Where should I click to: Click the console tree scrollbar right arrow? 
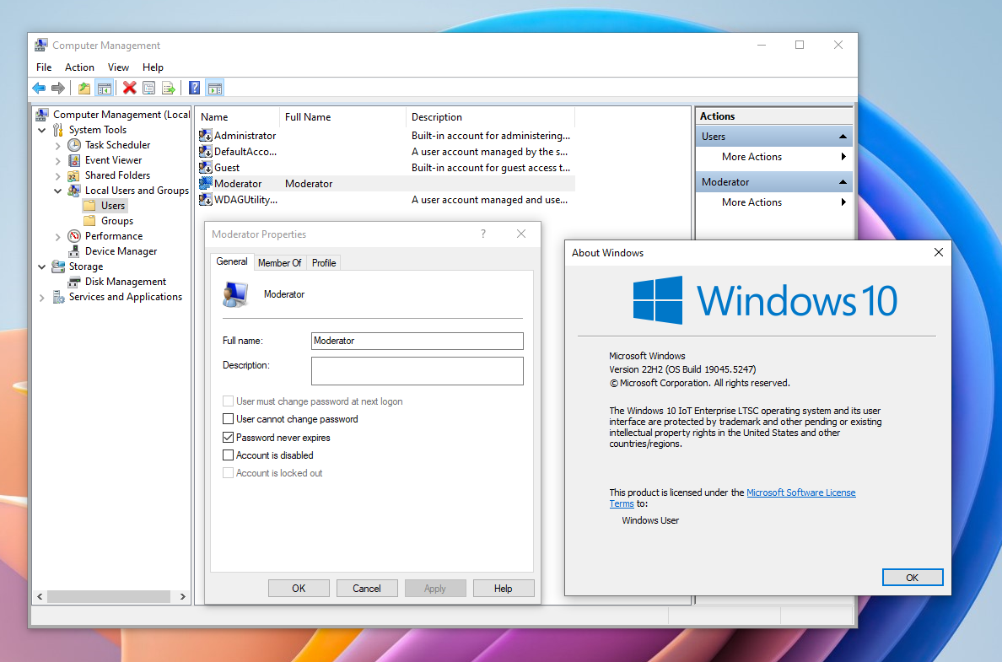pyautogui.click(x=183, y=597)
